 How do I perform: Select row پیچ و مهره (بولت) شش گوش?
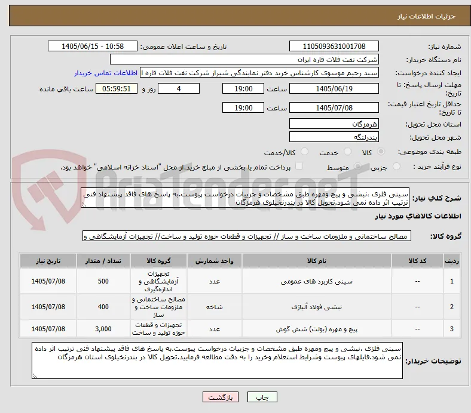pyautogui.click(x=240, y=329)
